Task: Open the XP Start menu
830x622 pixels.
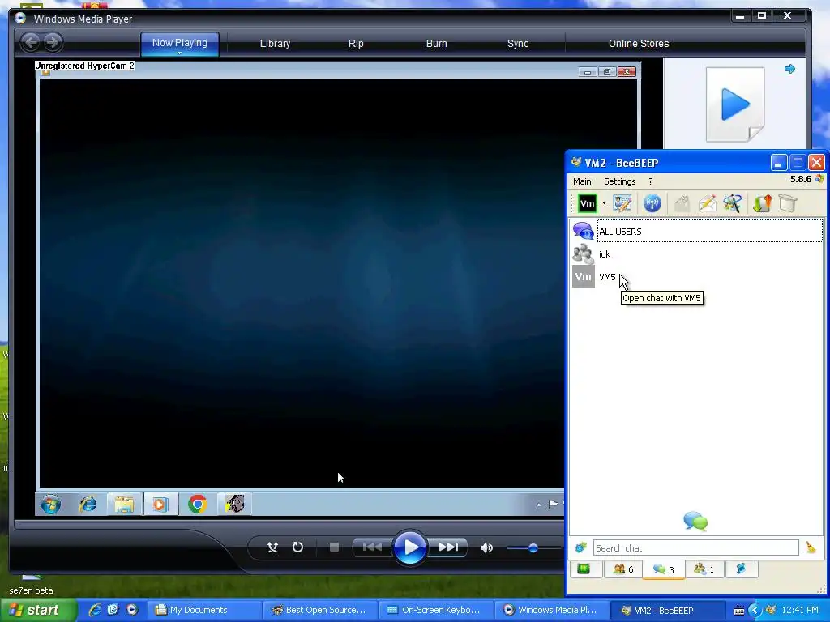Action: click(x=39, y=610)
